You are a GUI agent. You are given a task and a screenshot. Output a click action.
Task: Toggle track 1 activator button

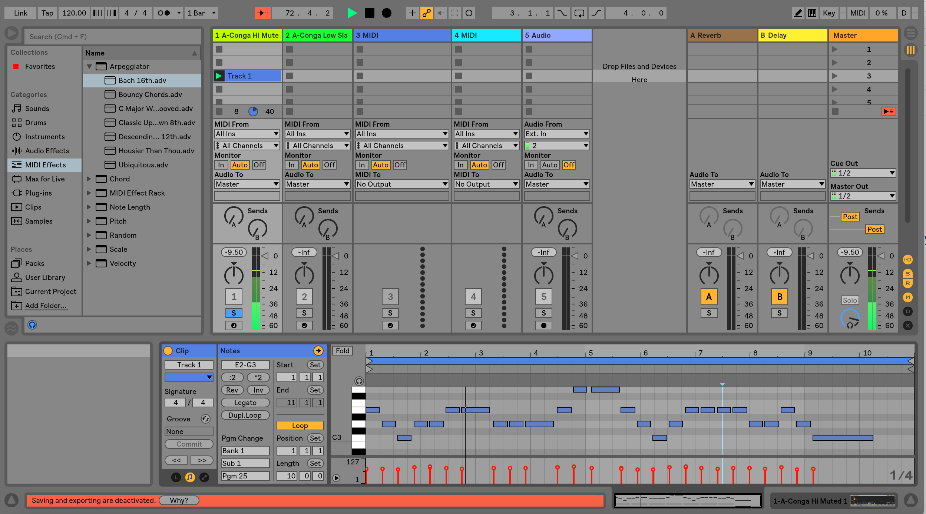pos(234,297)
